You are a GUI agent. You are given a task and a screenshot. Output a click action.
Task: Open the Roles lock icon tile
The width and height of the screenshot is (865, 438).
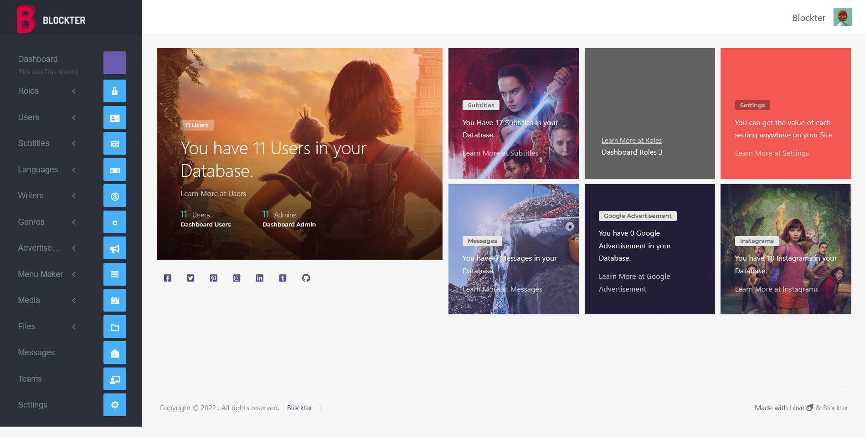point(115,91)
